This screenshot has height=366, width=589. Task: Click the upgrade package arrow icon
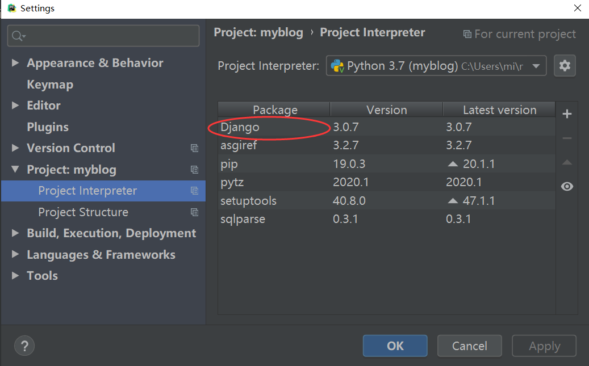(x=566, y=163)
